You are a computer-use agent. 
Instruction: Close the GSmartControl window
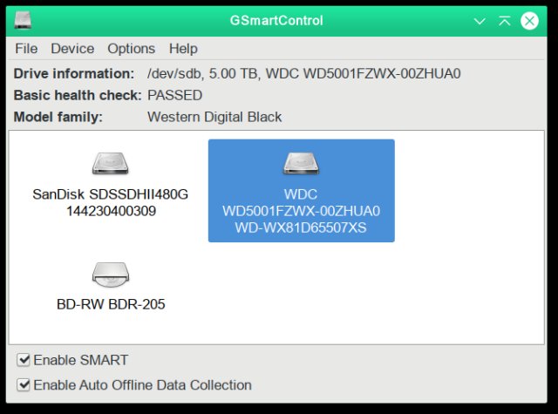(529, 21)
